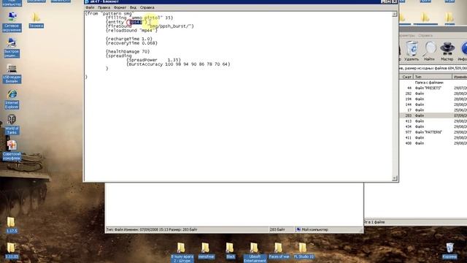Open the Ubisoft Entertainment folder
Image resolution: width=467 pixels, height=263 pixels.
255,252
